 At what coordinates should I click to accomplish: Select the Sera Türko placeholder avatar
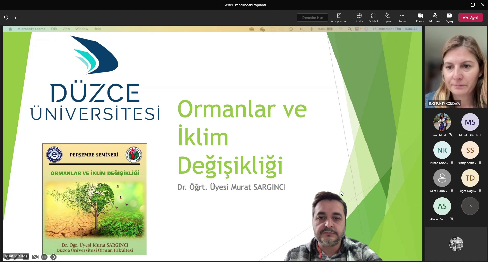point(442,178)
